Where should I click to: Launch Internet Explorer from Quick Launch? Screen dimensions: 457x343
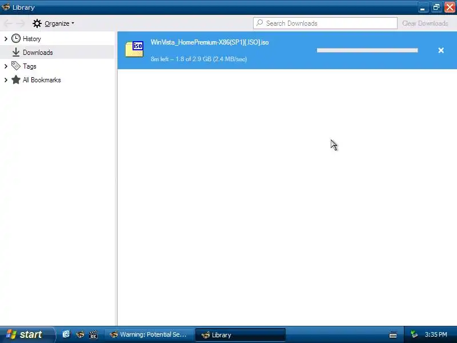pyautogui.click(x=66, y=334)
